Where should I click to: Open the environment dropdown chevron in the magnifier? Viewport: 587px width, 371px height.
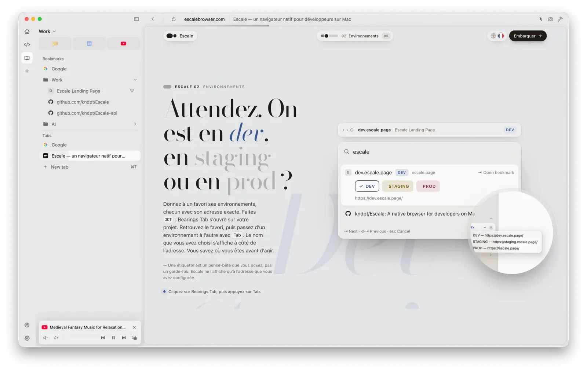pos(485,228)
